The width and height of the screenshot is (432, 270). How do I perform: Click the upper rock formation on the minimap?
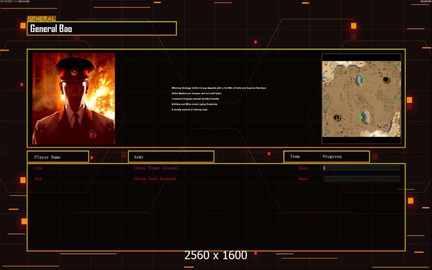pos(360,80)
